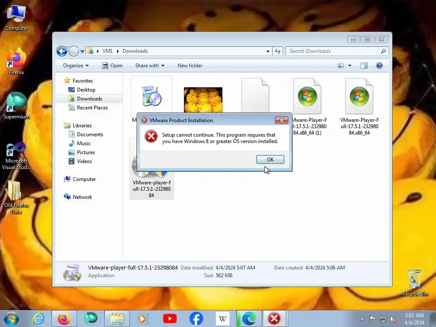Open the Facebook taskbar shortcut

click(x=196, y=318)
